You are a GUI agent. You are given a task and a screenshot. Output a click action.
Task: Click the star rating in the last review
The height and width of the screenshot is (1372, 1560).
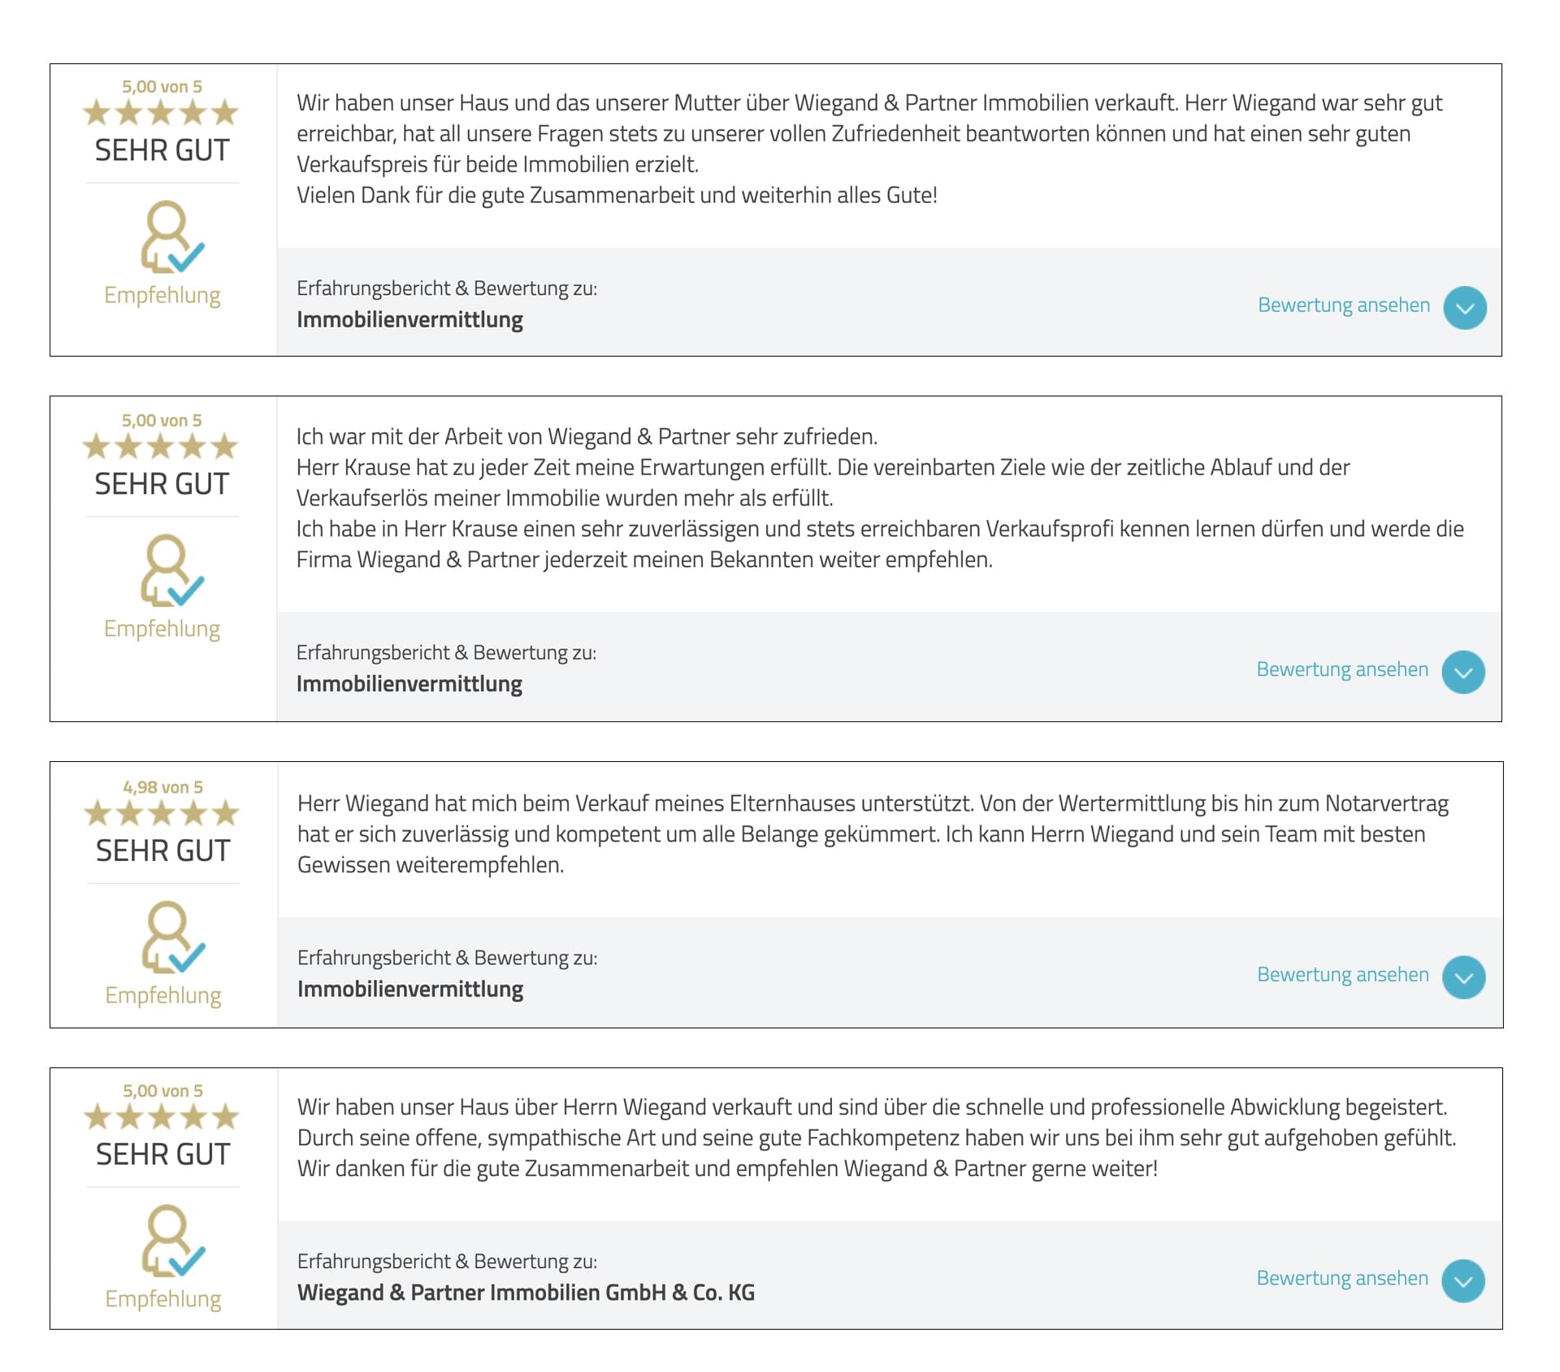162,1117
